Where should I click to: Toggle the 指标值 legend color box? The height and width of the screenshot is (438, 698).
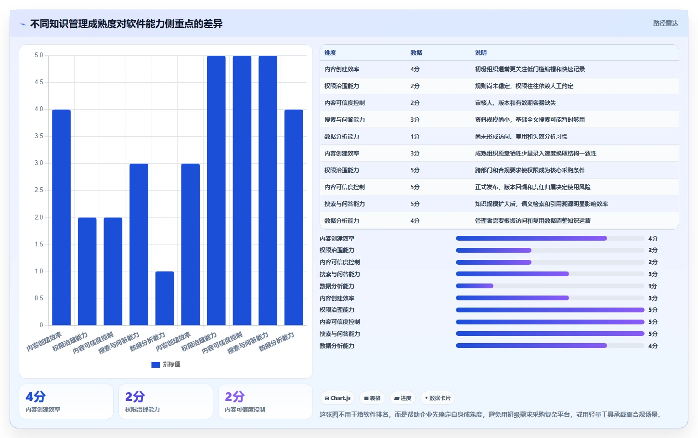tap(155, 364)
